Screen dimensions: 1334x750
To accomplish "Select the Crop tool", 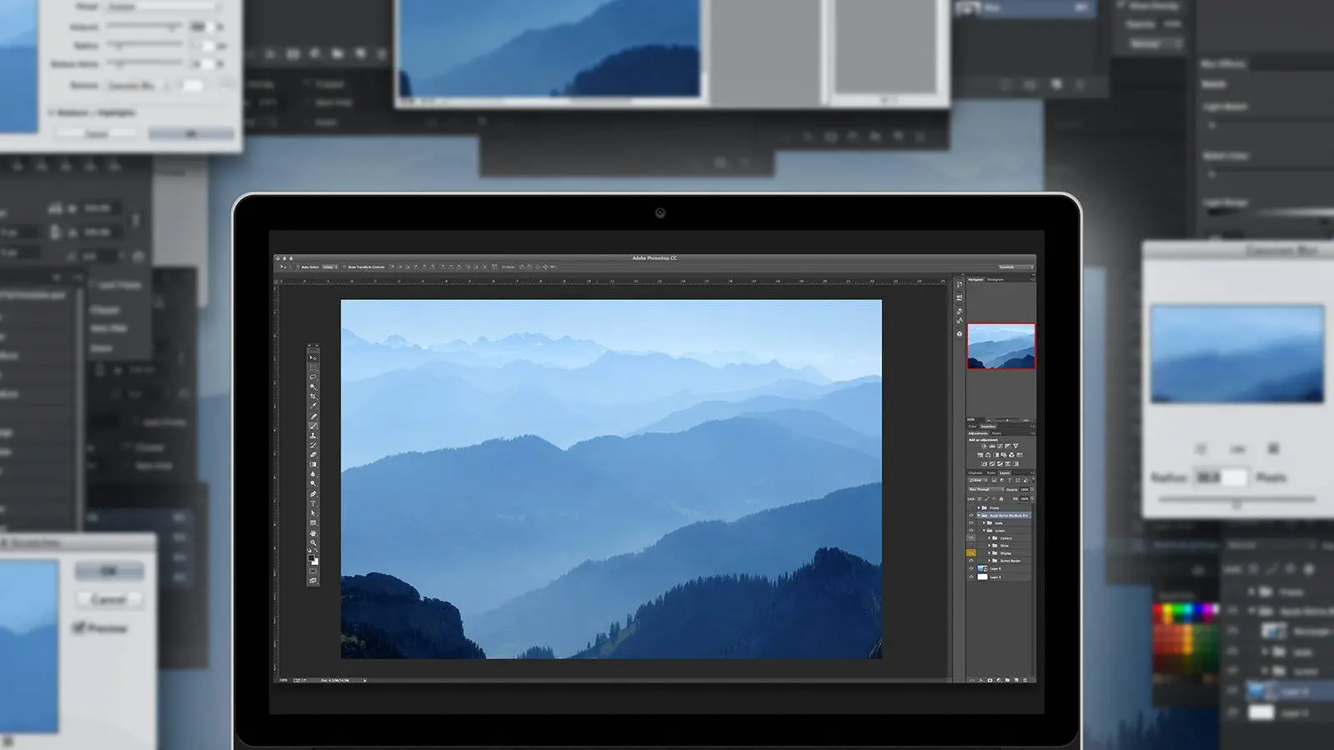I will coord(313,396).
